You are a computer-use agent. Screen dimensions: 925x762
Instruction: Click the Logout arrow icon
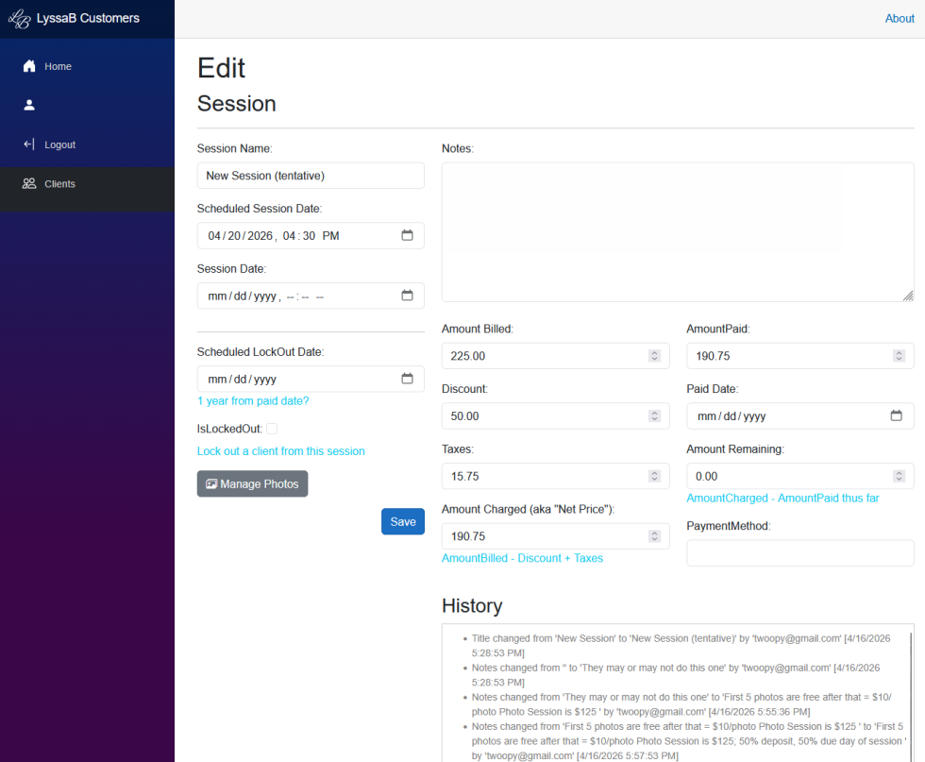pyautogui.click(x=29, y=144)
